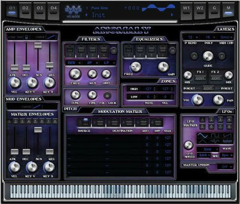Click the Amp Envelopes SUS slider handle

(38, 46)
